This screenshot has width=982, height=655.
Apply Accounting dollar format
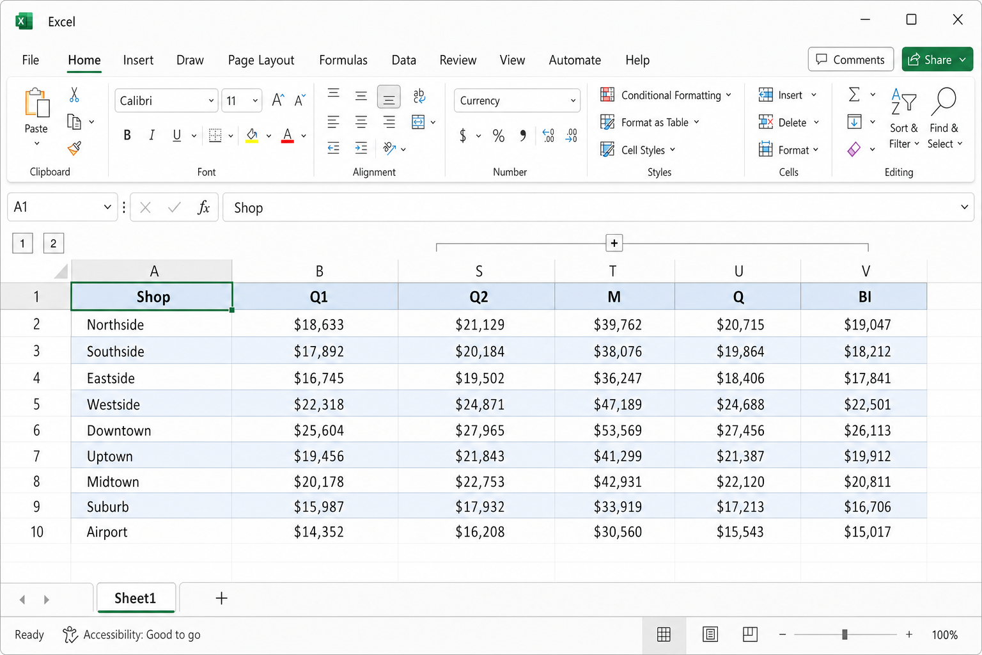pos(463,135)
